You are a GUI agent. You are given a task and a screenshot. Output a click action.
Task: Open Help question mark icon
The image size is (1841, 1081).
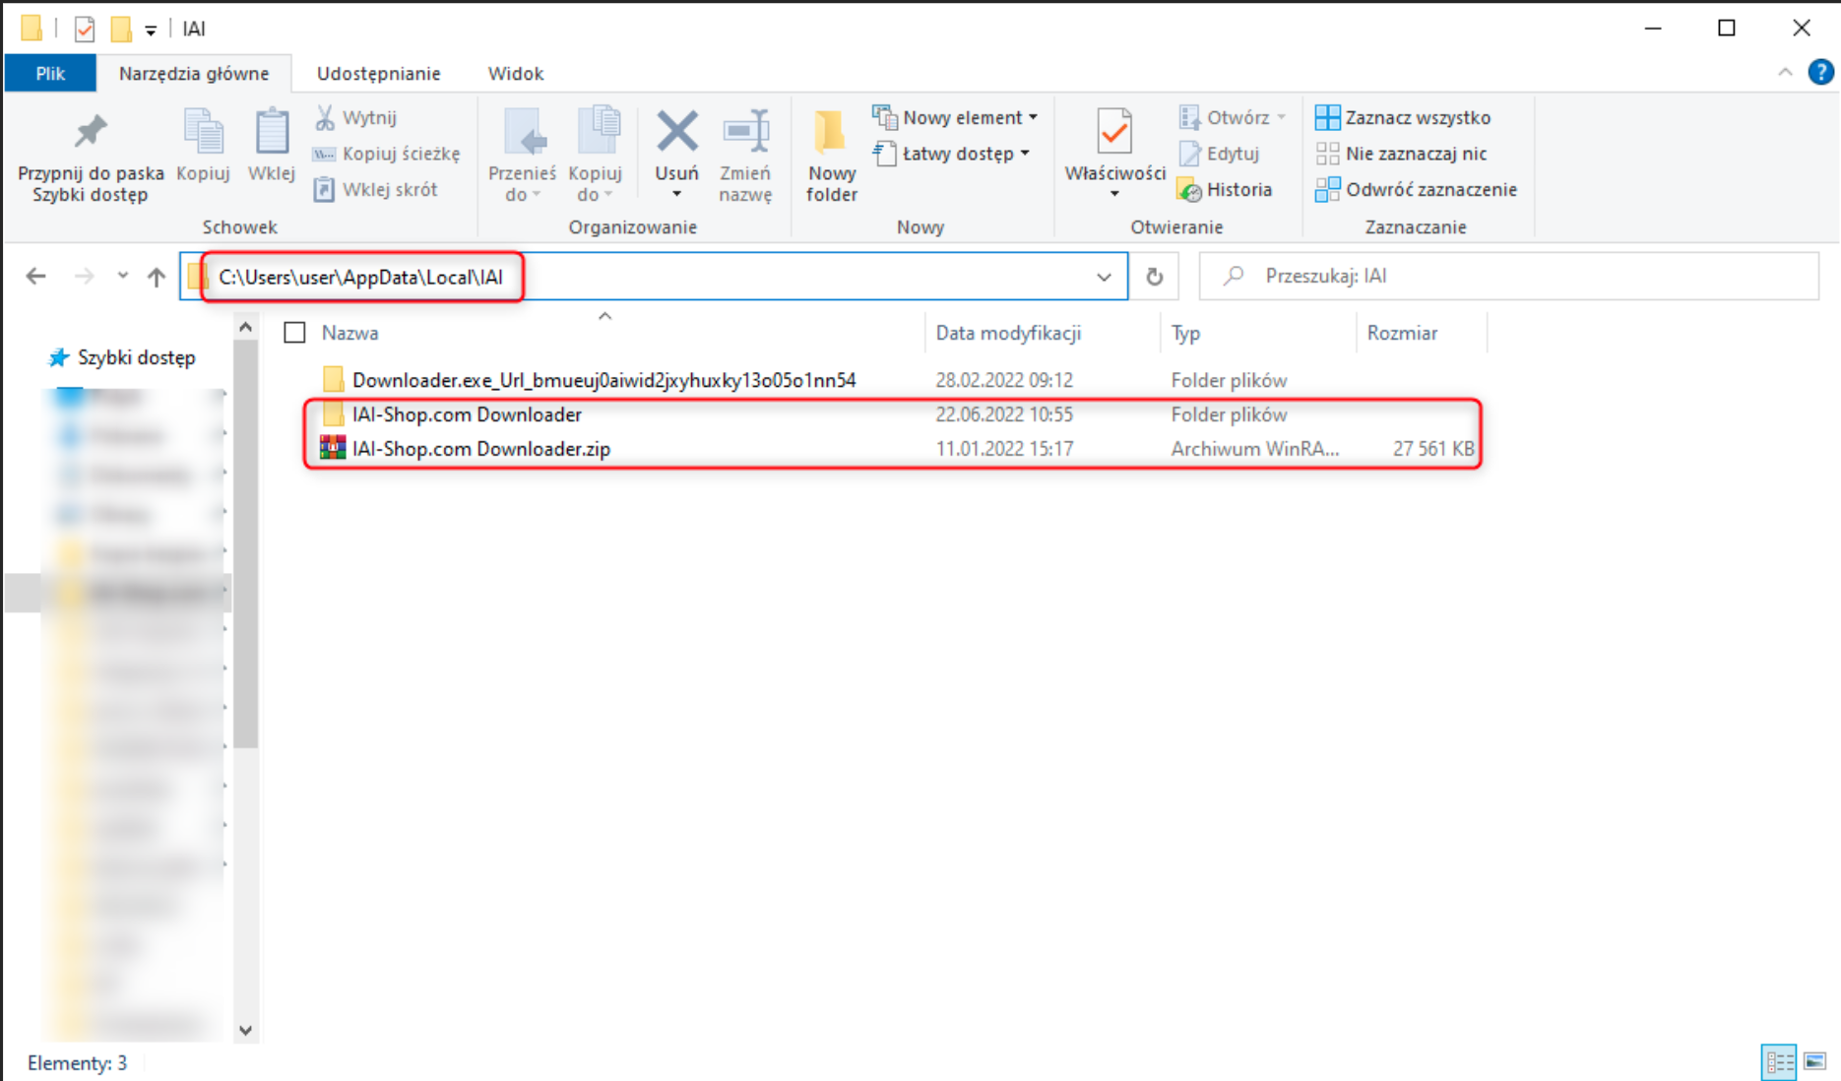click(x=1820, y=72)
